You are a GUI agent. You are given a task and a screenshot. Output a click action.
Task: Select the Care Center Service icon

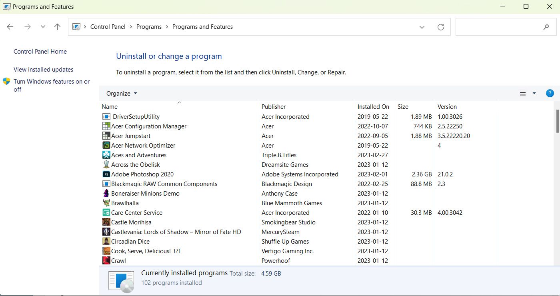106,213
